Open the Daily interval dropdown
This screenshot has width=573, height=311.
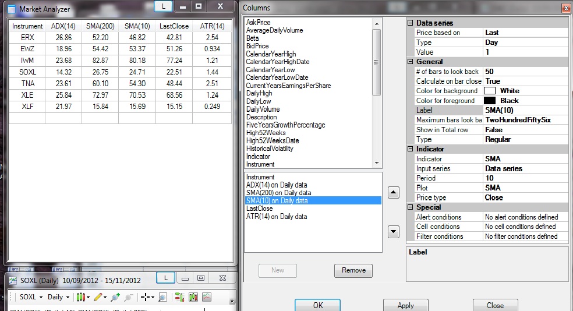(x=58, y=297)
